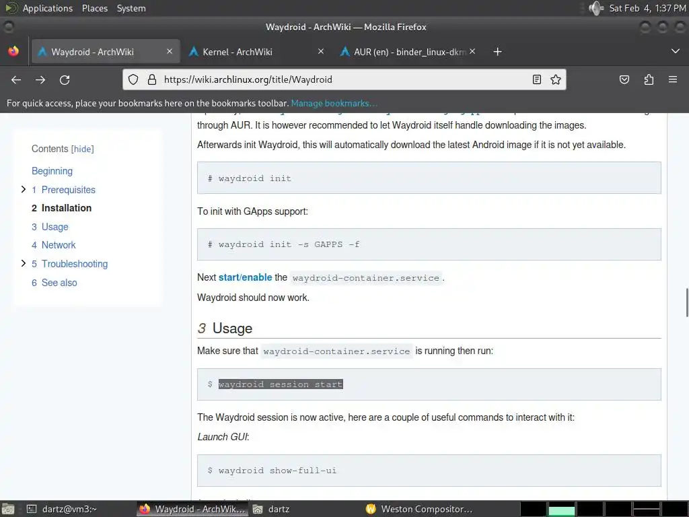Reload the current Waydroid page
Viewport: 689px width, 517px height.
click(65, 79)
